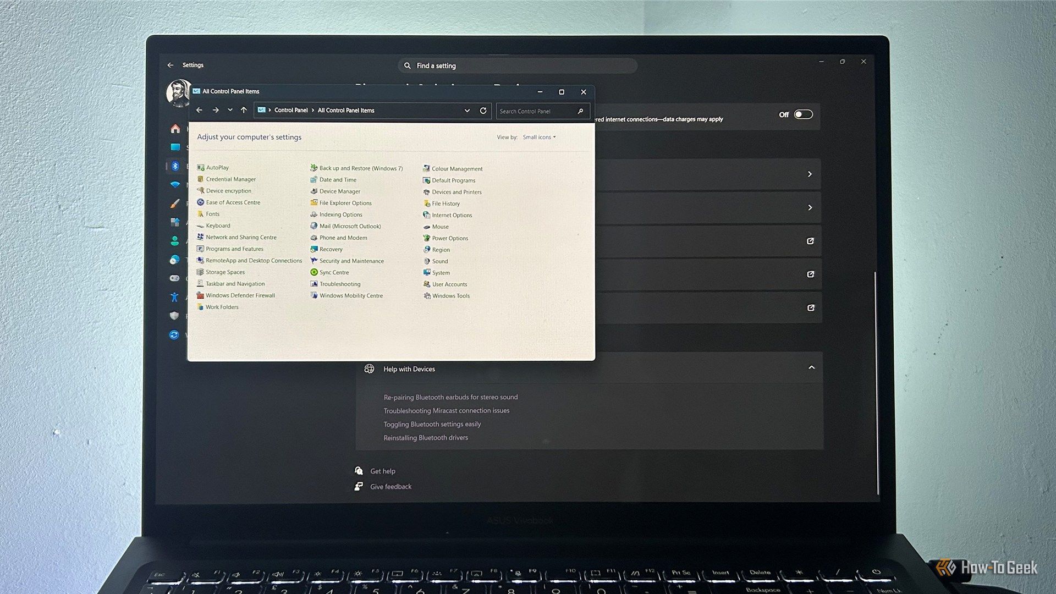The image size is (1056, 594).
Task: Open File Explorer Options
Action: click(x=341, y=203)
